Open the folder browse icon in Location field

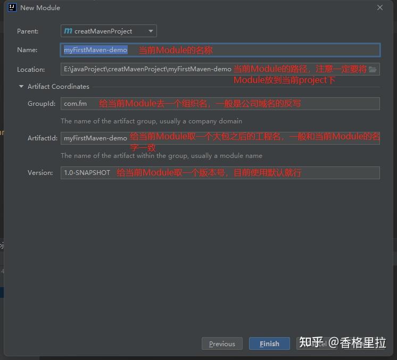pyautogui.click(x=373, y=69)
